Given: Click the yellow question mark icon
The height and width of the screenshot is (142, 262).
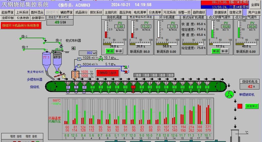Looking at the screenshot, I should tap(64, 76).
